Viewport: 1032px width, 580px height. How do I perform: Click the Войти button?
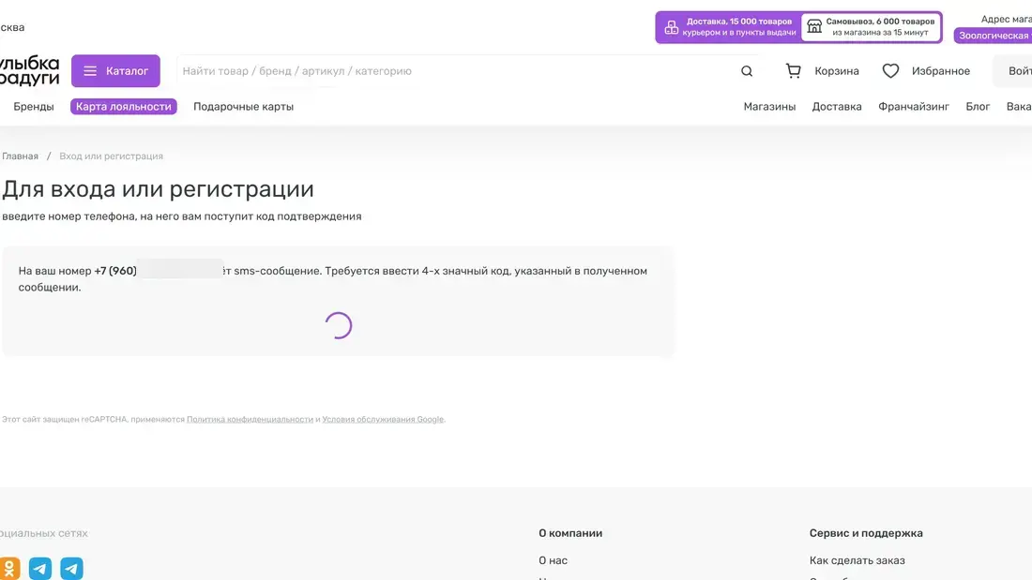[1023, 69]
